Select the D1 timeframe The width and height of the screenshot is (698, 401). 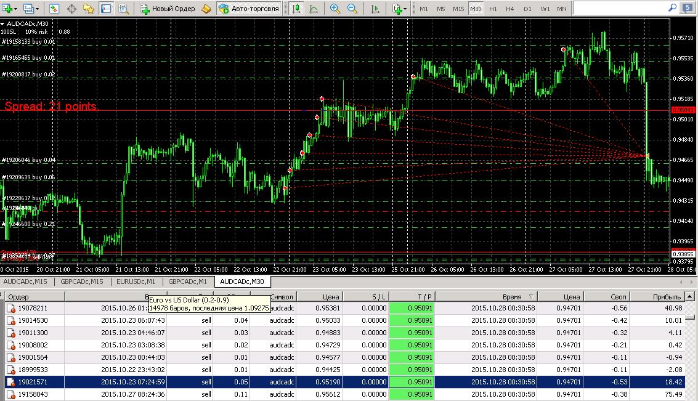point(527,9)
